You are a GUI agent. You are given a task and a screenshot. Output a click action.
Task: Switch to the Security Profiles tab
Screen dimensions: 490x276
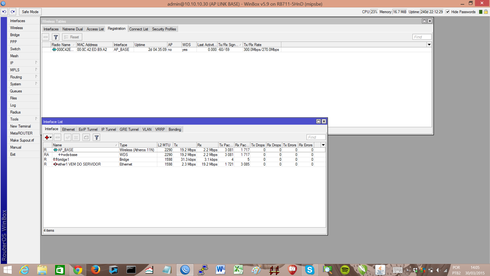pyautogui.click(x=164, y=29)
